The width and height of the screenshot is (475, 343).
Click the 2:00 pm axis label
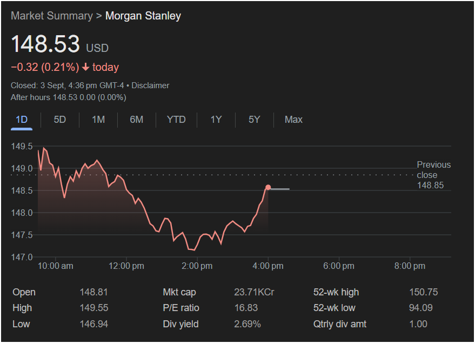[197, 266]
